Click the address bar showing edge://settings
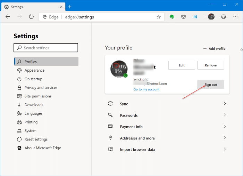 101,17
